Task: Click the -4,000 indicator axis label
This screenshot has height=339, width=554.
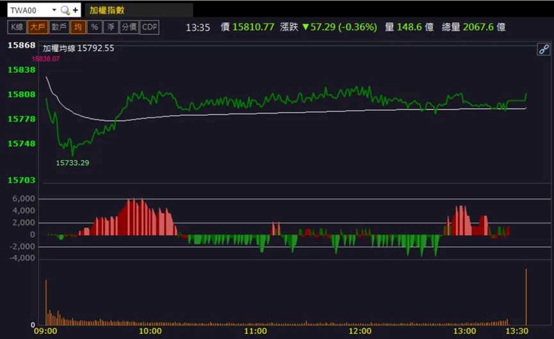Action: tap(22, 258)
